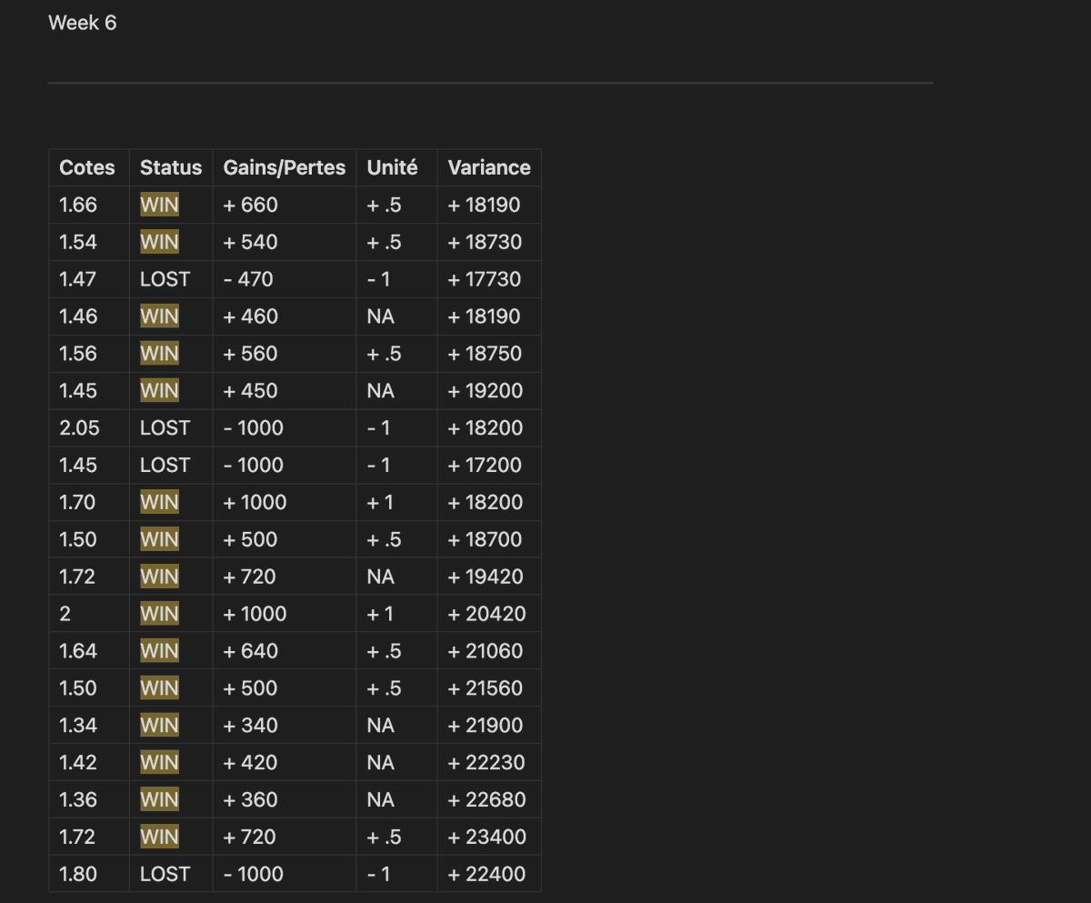This screenshot has height=903, width=1091.
Task: Click the LOST status in the 1.47 row
Action: 165,279
